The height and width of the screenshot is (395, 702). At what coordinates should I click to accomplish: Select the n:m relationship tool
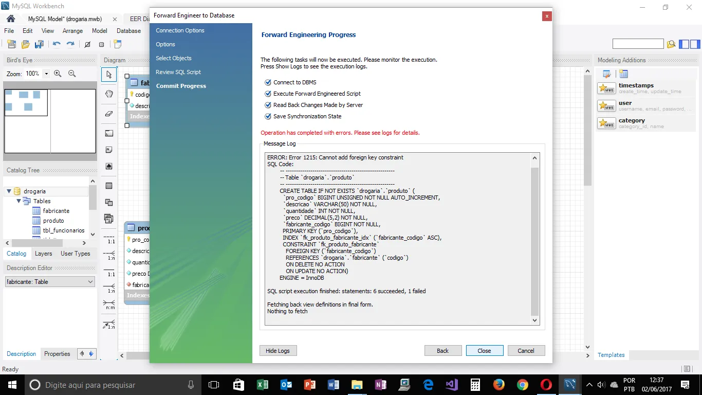click(x=108, y=304)
